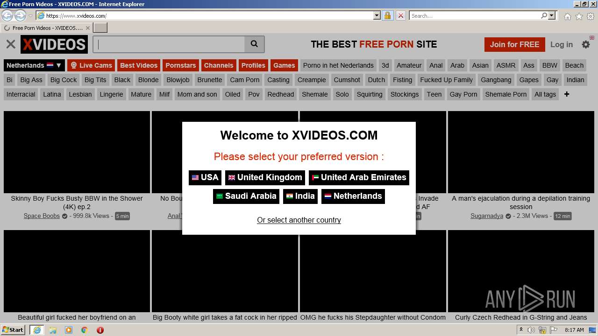
Task: Open the Games menu item
Action: coord(284,65)
